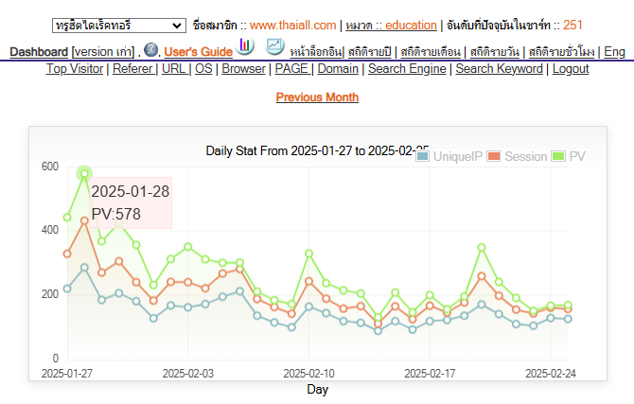Open the Previous Month link
The width and height of the screenshot is (634, 404).
(x=317, y=97)
